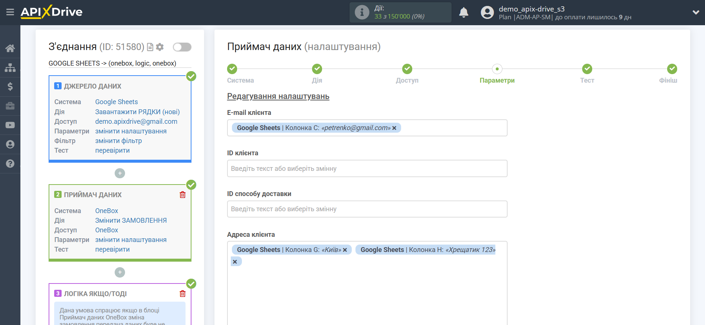Go to the Доступ step
The image size is (705, 325).
(x=407, y=69)
